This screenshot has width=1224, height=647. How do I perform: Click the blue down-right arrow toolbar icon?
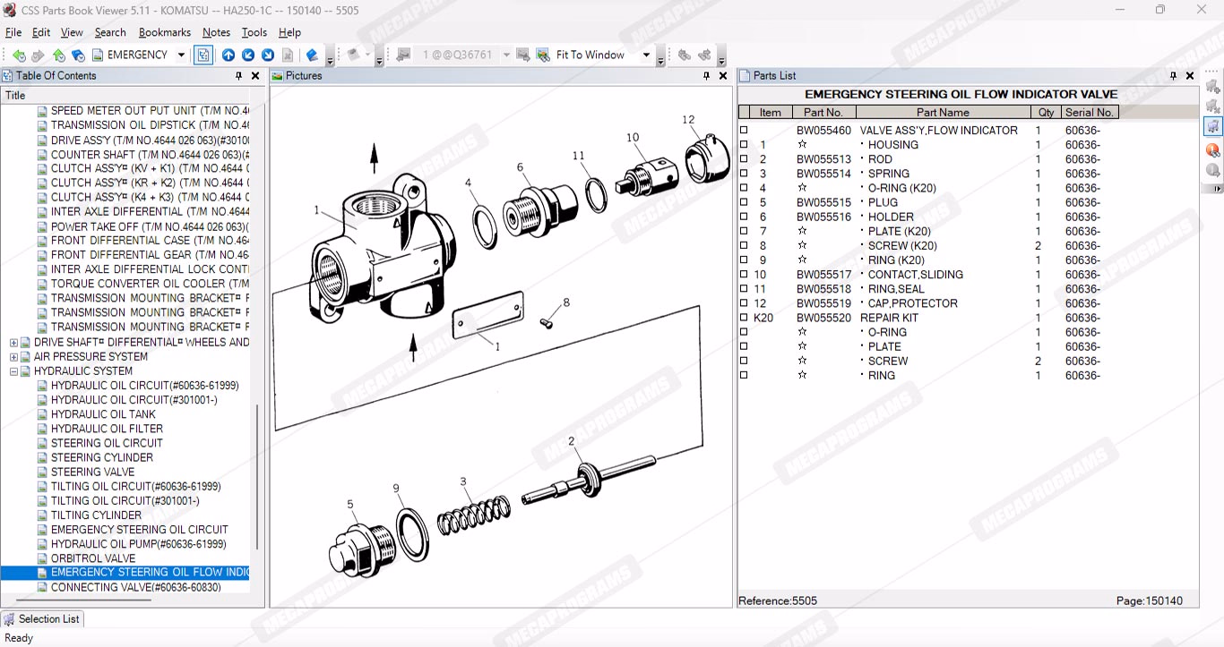click(267, 55)
